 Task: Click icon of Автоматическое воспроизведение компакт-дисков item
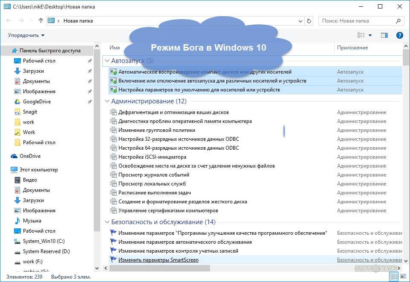click(x=113, y=72)
